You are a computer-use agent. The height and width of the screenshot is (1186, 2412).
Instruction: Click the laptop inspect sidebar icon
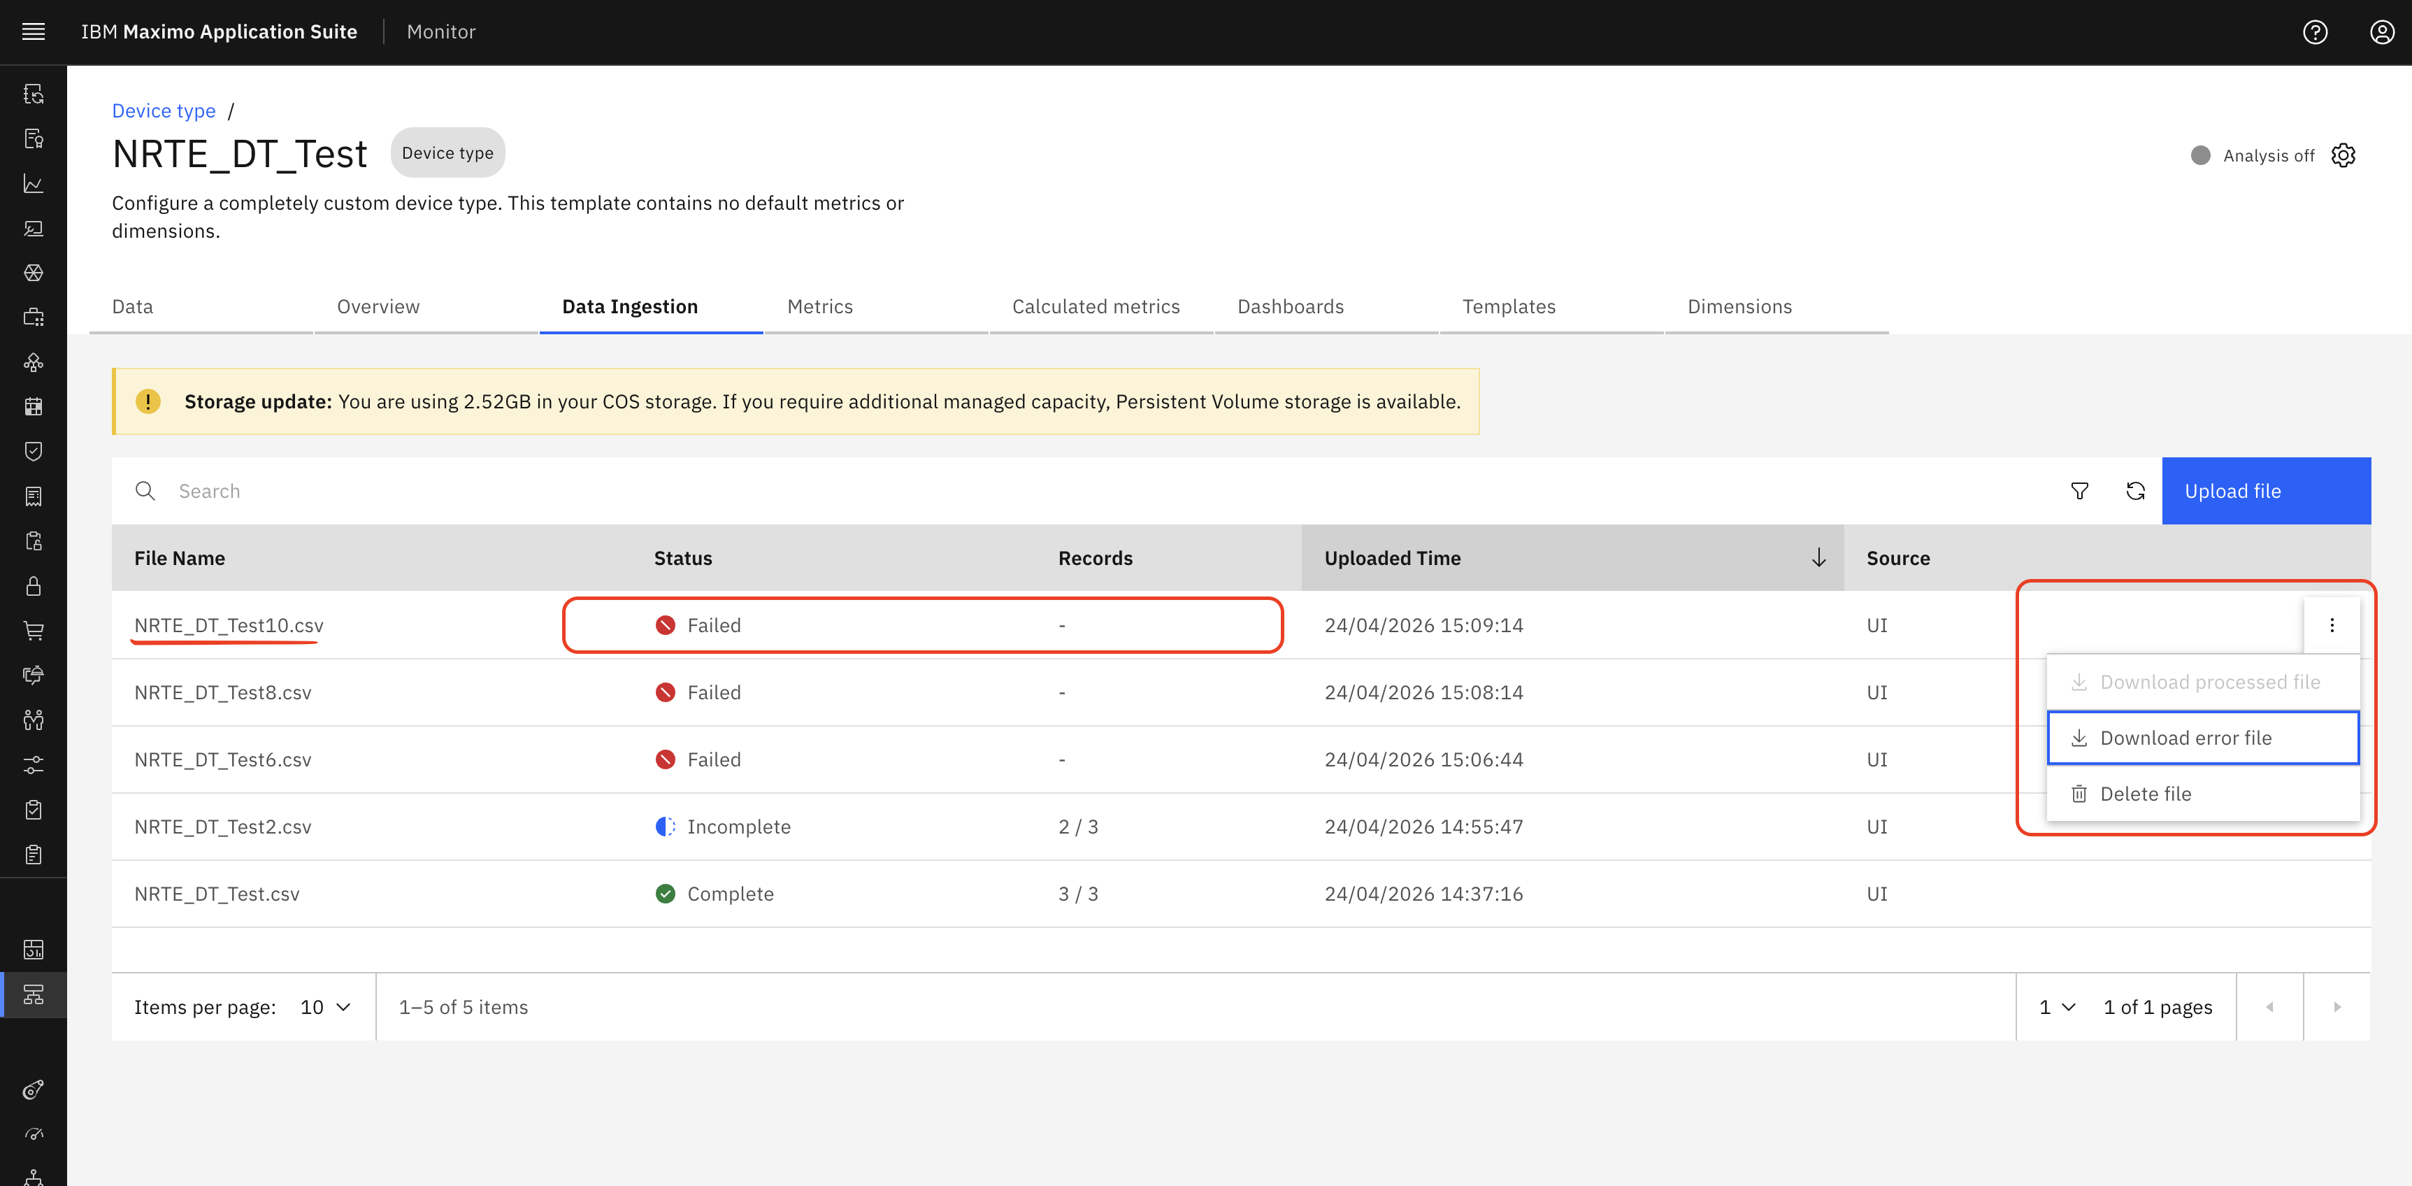pyautogui.click(x=34, y=229)
